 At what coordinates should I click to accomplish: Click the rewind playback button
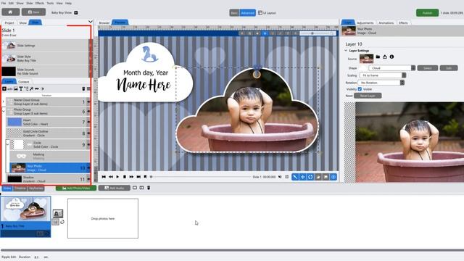tap(111, 177)
